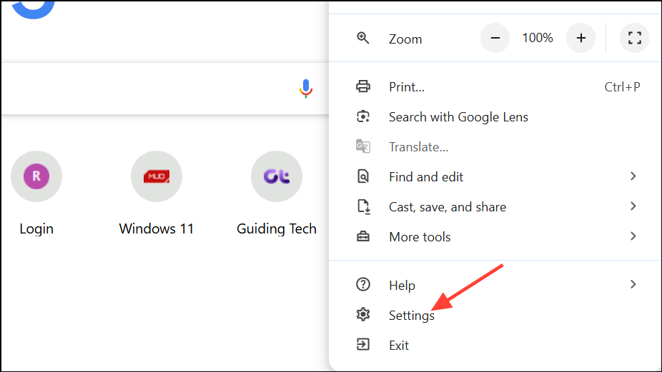Choose the Print... menu entry
Viewport: 662px width, 372px height.
(407, 87)
